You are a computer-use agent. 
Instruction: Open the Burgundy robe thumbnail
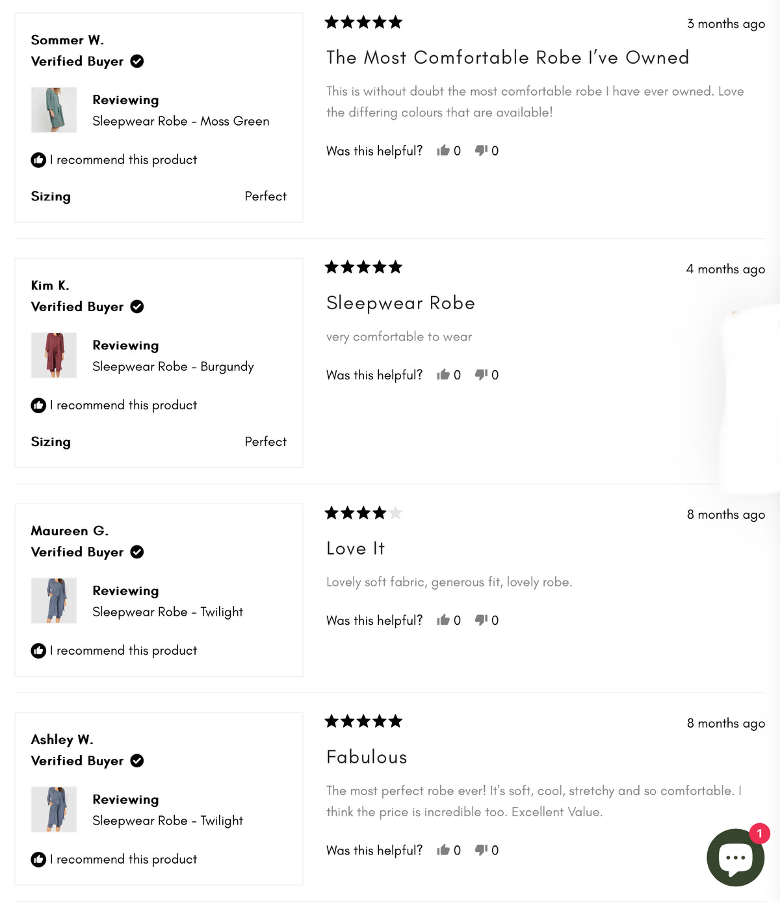pos(54,355)
